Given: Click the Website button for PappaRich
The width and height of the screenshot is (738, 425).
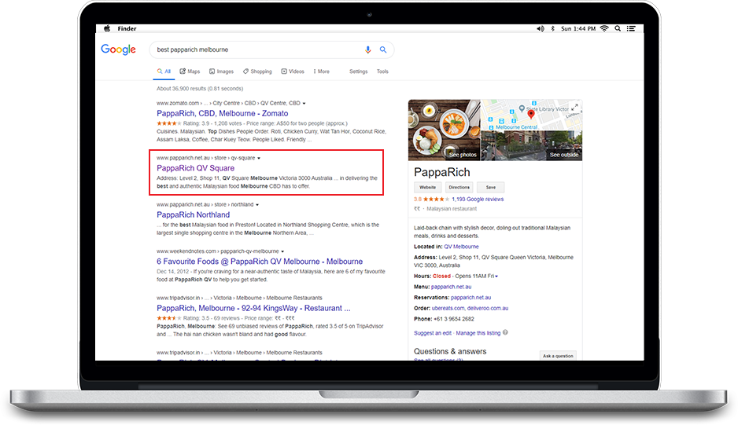Looking at the screenshot, I should (x=427, y=187).
